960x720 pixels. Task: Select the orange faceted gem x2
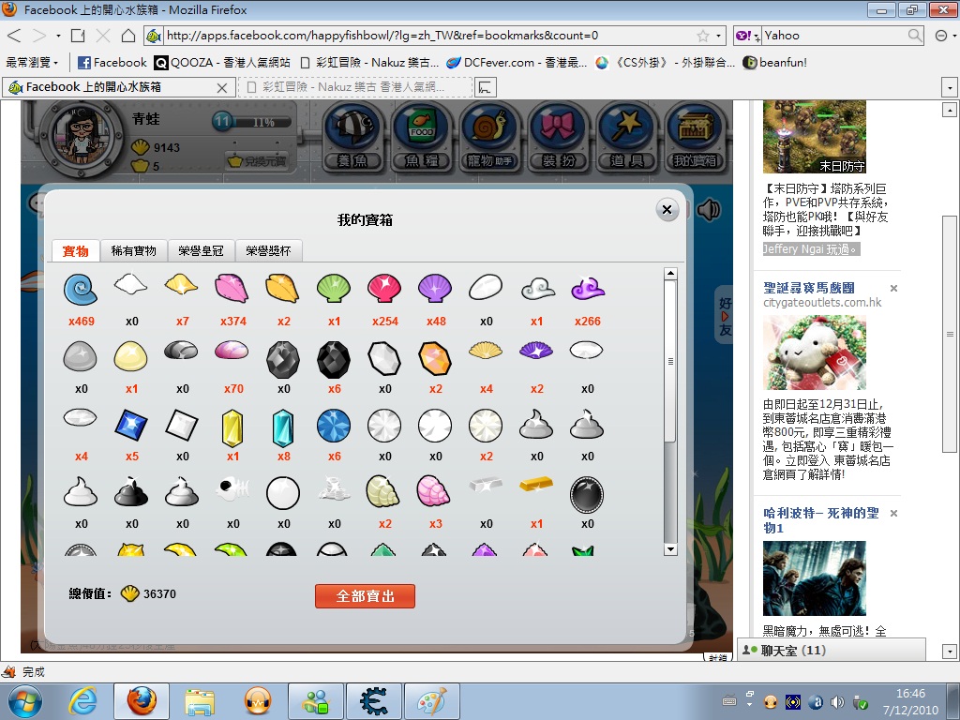pos(435,358)
